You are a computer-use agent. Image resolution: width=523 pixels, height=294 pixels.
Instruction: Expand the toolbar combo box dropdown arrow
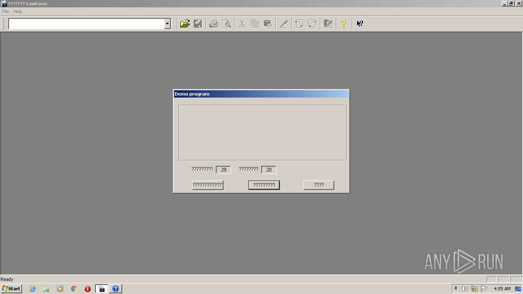click(x=167, y=24)
